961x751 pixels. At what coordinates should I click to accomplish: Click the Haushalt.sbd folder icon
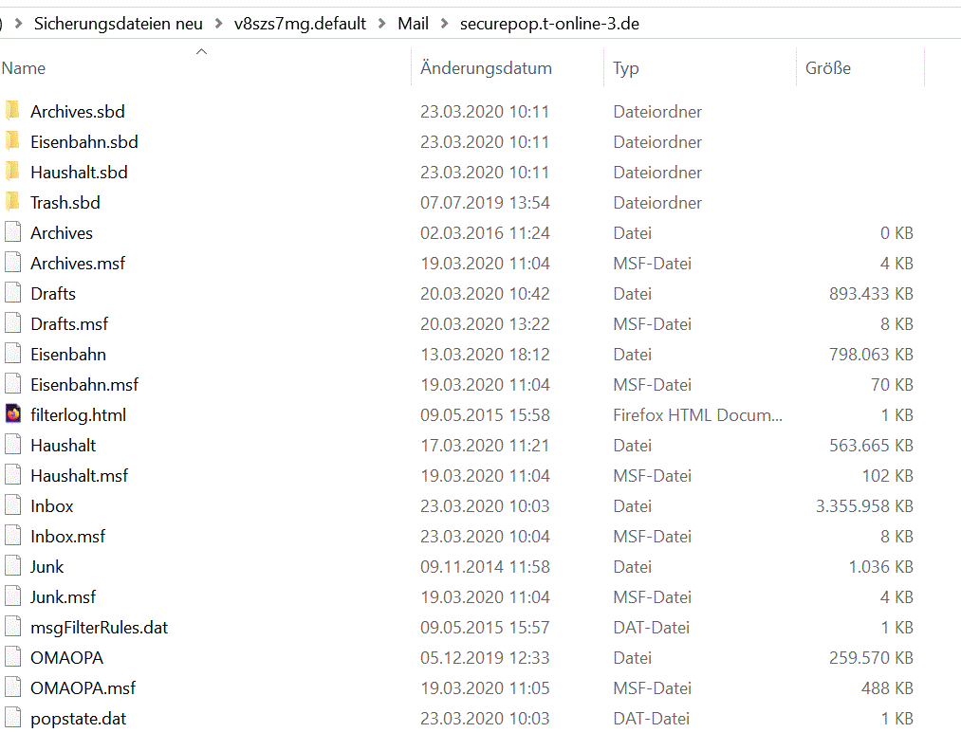pos(12,172)
